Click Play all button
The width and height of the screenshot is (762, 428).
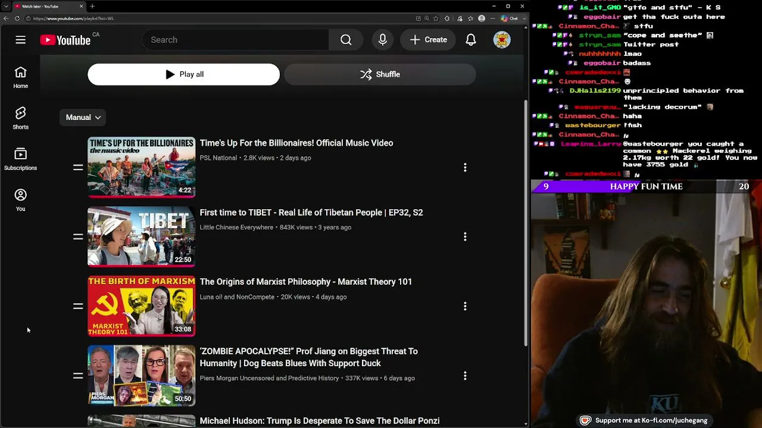[184, 74]
